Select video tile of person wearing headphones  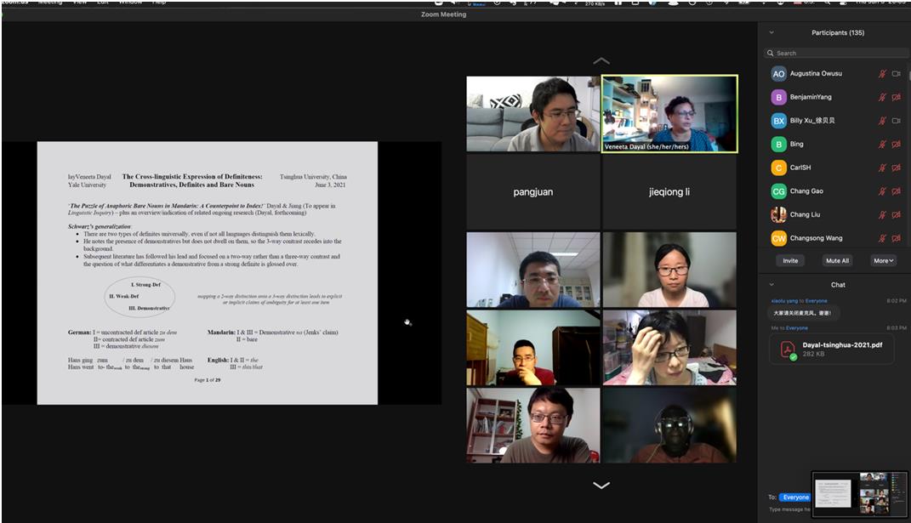click(x=669, y=425)
